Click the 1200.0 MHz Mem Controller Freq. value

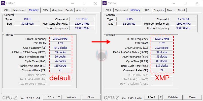coord(82,24)
